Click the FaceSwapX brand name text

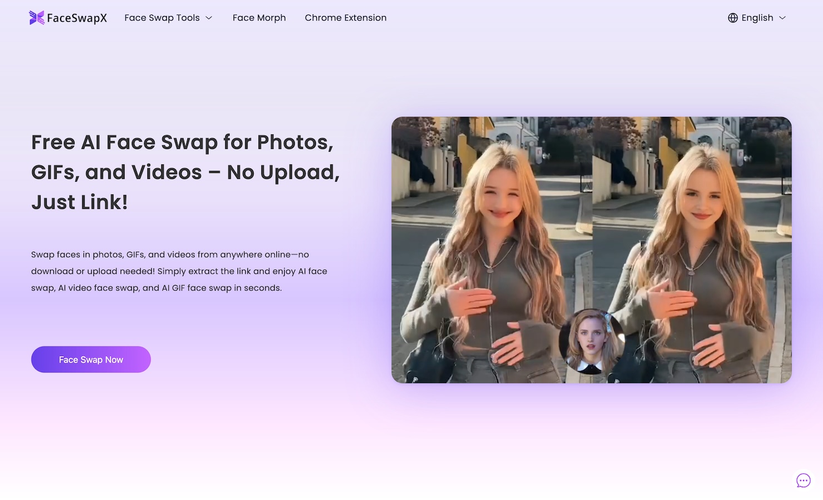[77, 18]
